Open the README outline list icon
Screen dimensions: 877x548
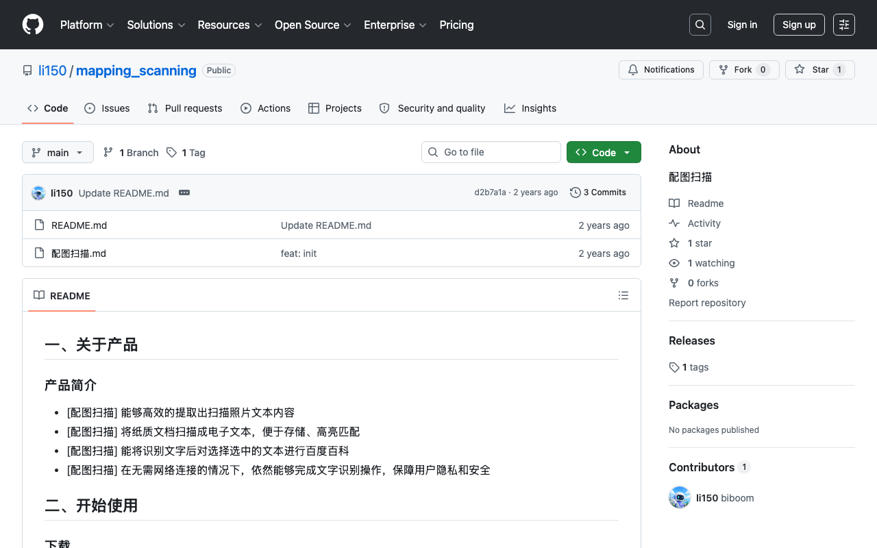click(623, 295)
